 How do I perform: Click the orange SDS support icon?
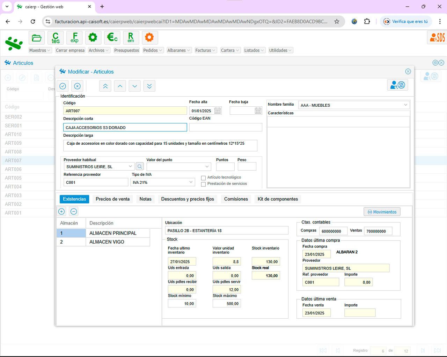pos(437,37)
